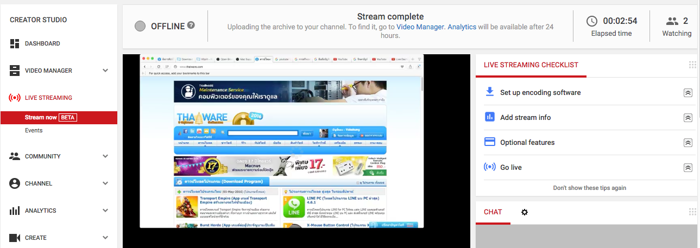Open Dashboard in the sidebar
The height and width of the screenshot is (248, 700).
tap(42, 43)
